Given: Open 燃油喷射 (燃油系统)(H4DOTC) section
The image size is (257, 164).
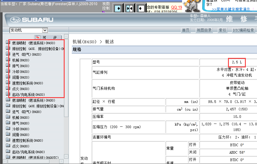Looking at the screenshot, I should (x=35, y=158).
